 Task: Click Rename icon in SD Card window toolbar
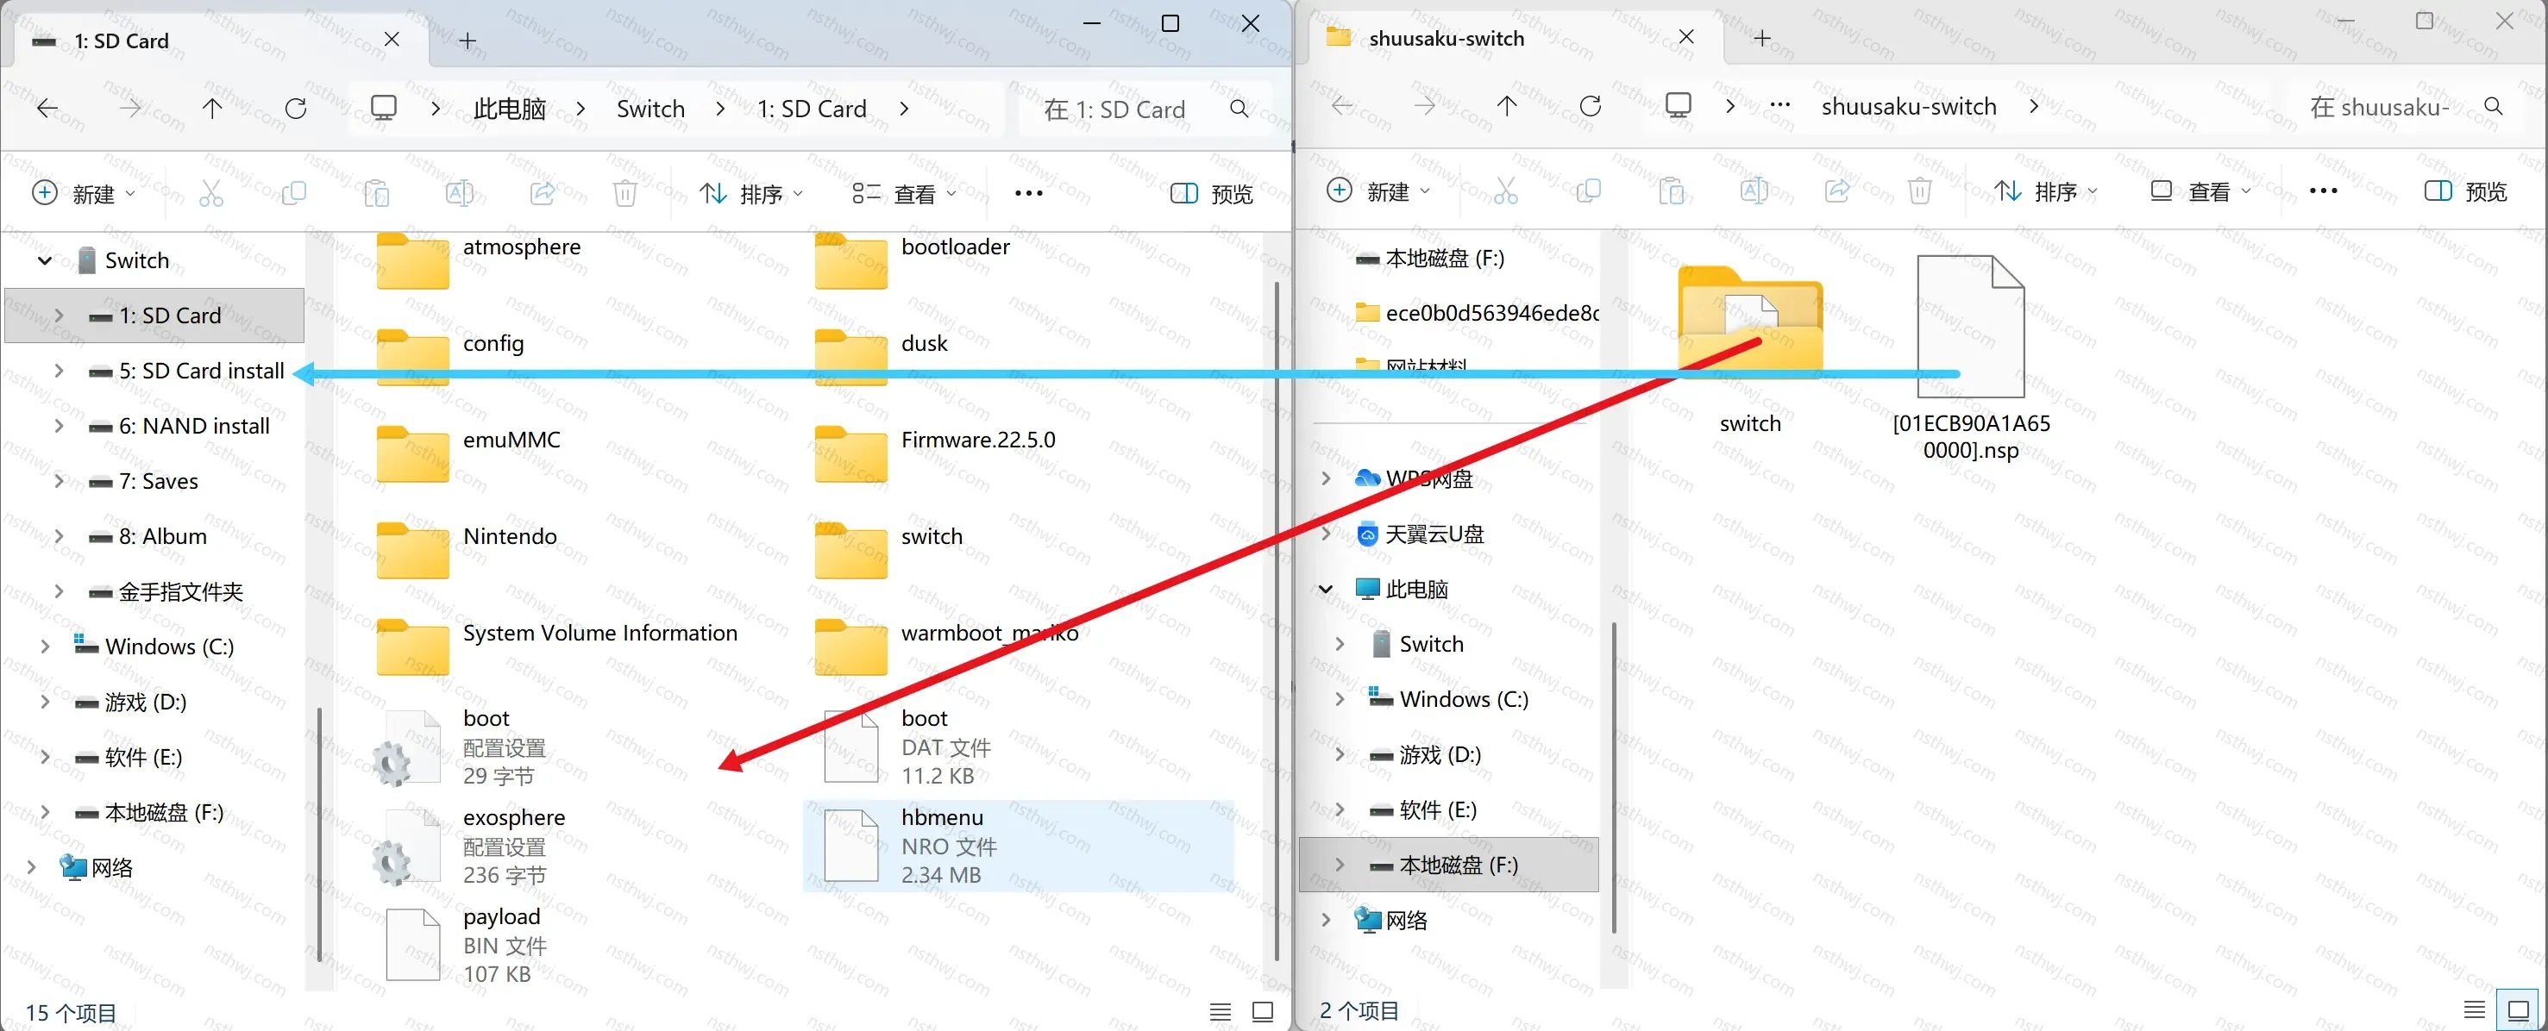[x=460, y=193]
